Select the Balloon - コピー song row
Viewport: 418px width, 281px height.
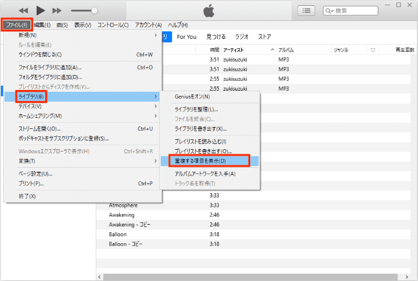tap(253, 244)
